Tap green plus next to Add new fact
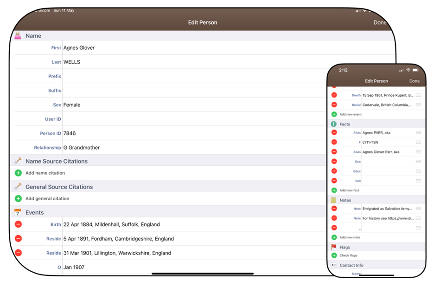Image resolution: width=434 pixels, height=288 pixels. 334,190
